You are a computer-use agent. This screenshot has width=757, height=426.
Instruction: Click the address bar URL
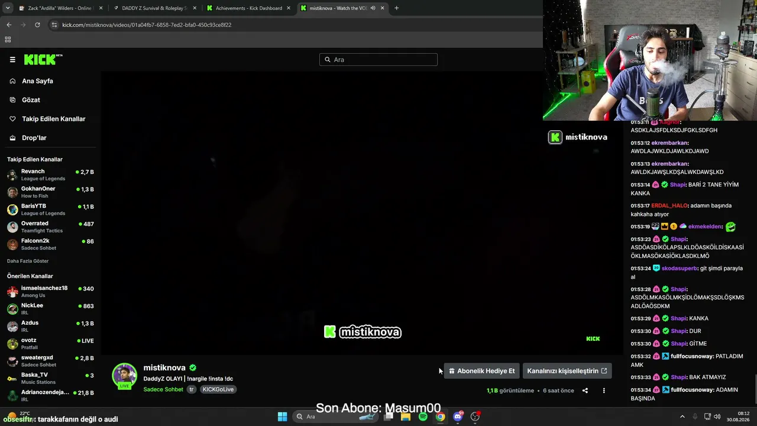147,25
